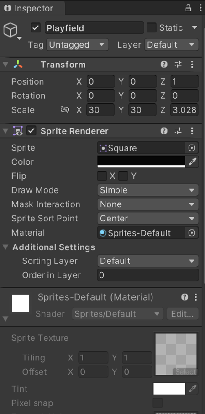The width and height of the screenshot is (205, 414).
Task: Enable the Static checkbox
Action: [152, 28]
